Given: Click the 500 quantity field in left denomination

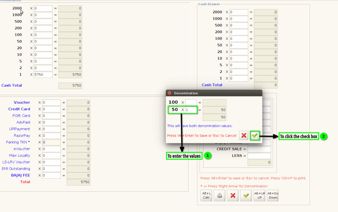Looking at the screenshot, I should 43,21.
